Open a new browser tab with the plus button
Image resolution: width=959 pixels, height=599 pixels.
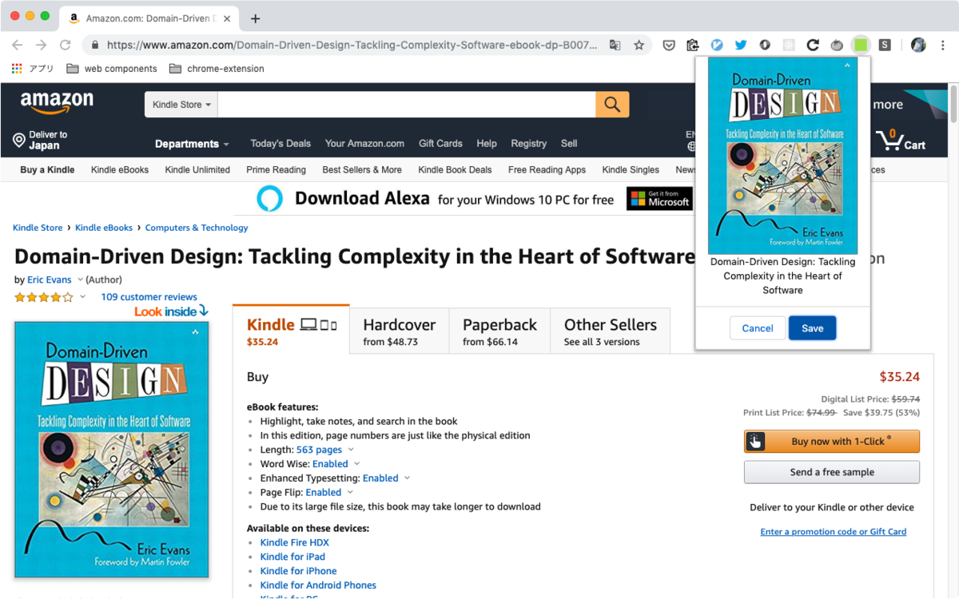click(x=256, y=18)
